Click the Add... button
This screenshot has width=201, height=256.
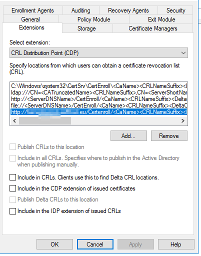pyautogui.click(x=128, y=136)
